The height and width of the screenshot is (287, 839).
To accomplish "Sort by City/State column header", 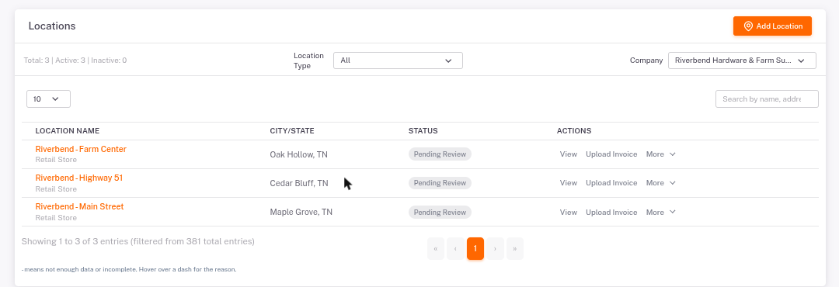I will 291,131.
